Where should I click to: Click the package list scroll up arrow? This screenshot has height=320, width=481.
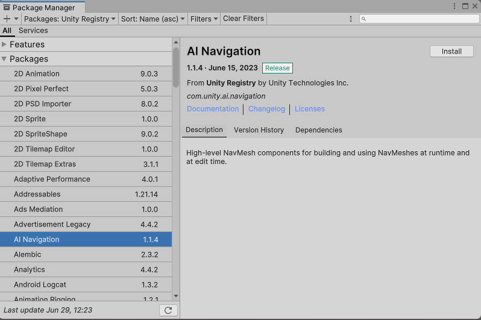click(176, 42)
